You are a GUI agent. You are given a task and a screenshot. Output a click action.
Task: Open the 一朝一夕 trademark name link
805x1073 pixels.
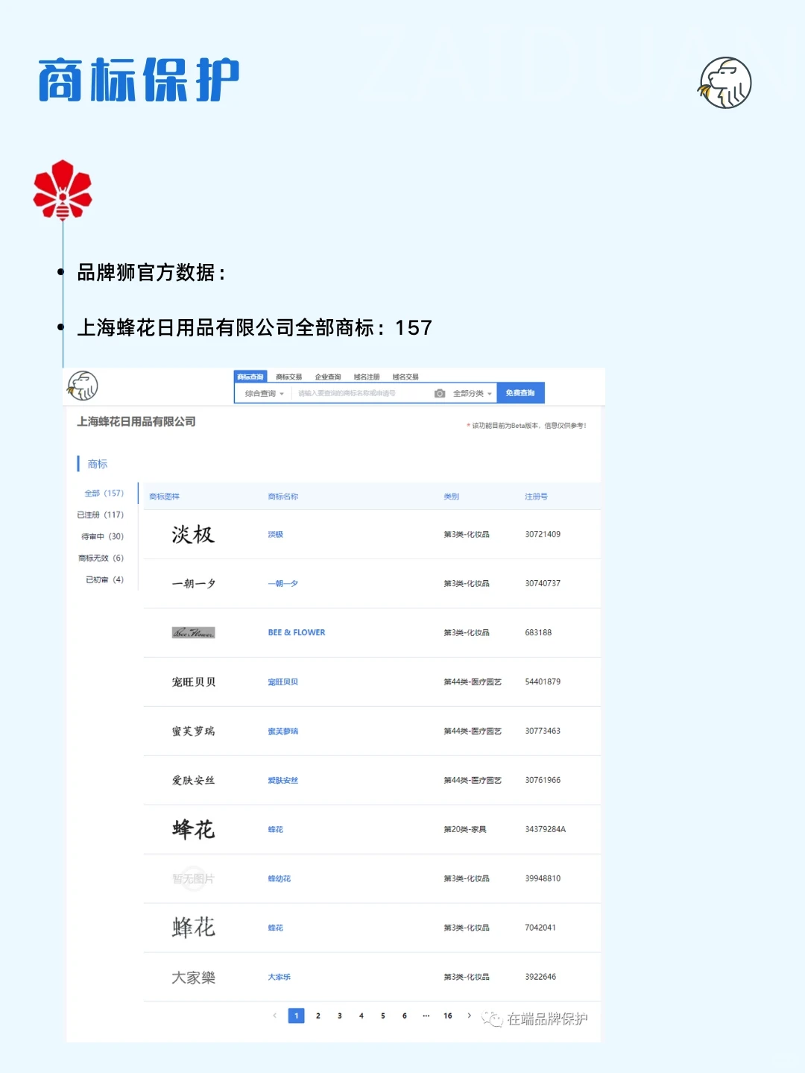click(282, 584)
